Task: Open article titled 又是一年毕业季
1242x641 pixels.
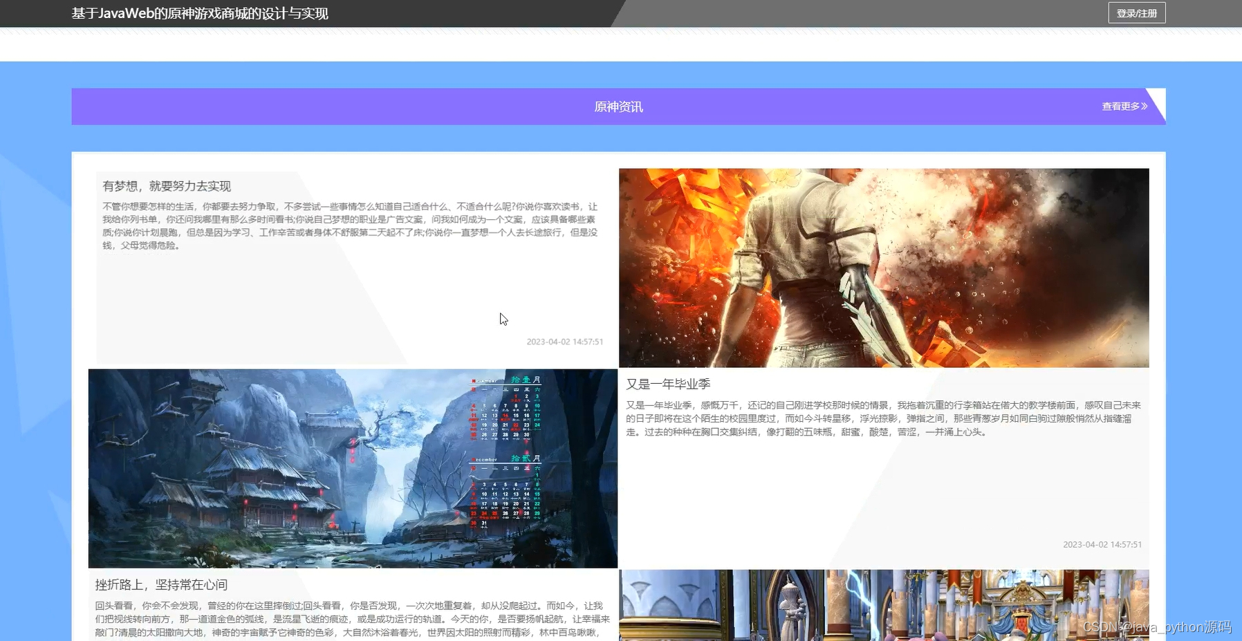Action: coord(668,384)
